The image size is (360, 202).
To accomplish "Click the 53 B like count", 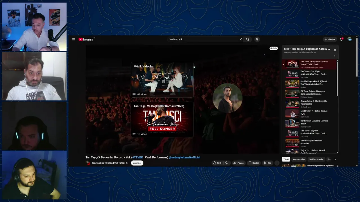I will click(219, 163).
